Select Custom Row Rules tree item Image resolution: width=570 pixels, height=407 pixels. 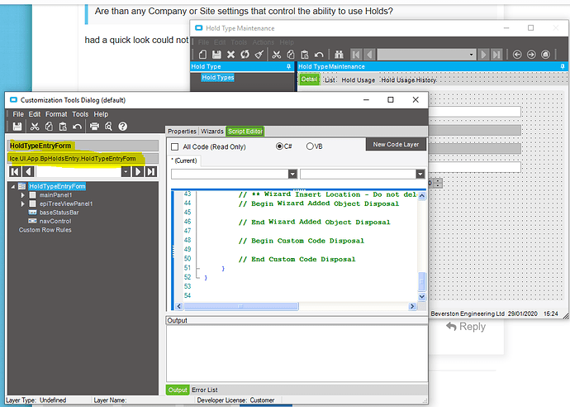tap(45, 230)
